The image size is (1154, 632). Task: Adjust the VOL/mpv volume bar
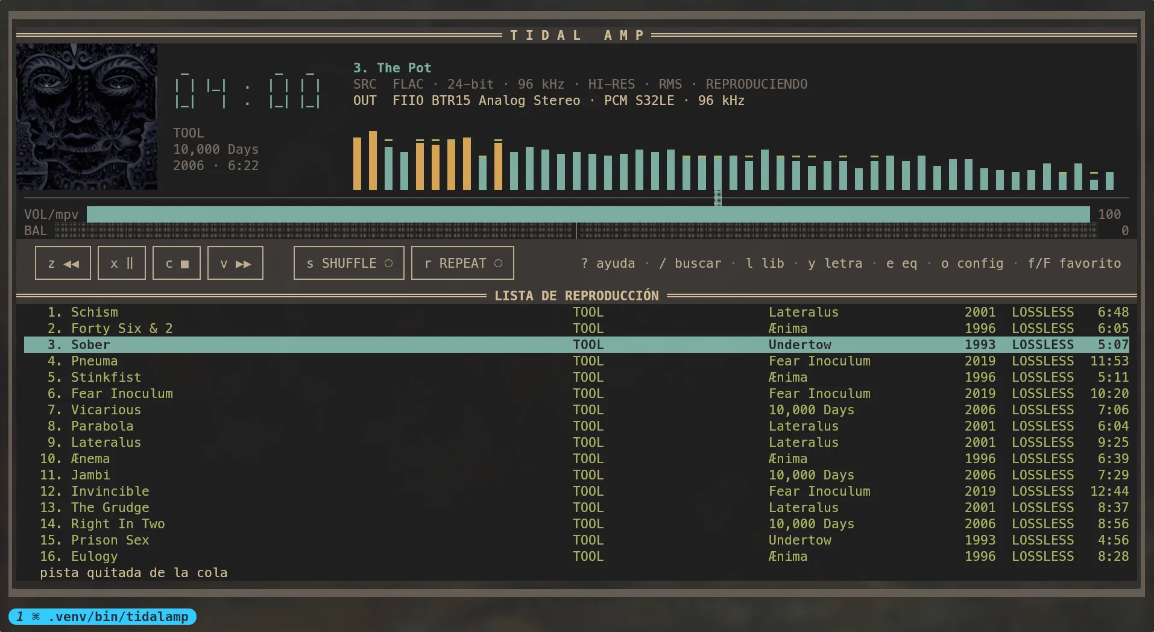point(588,214)
